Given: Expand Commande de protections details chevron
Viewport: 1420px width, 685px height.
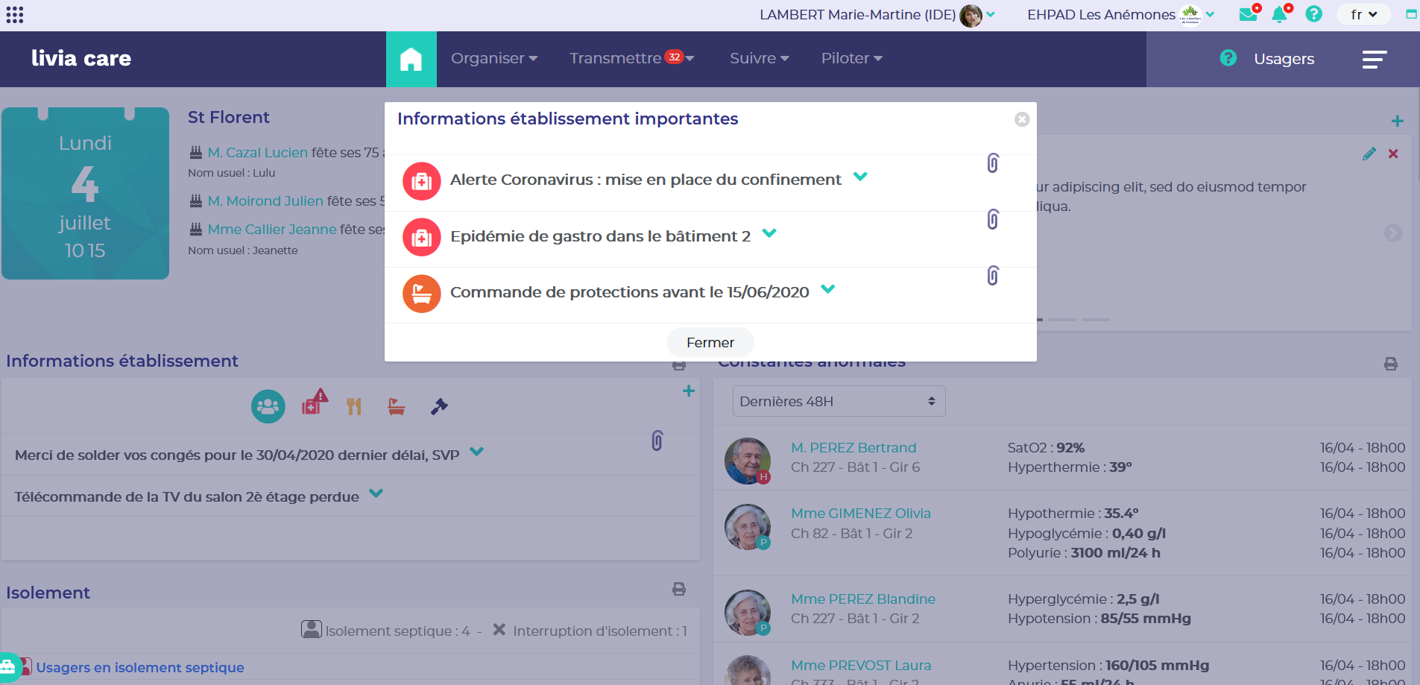Looking at the screenshot, I should 827,290.
